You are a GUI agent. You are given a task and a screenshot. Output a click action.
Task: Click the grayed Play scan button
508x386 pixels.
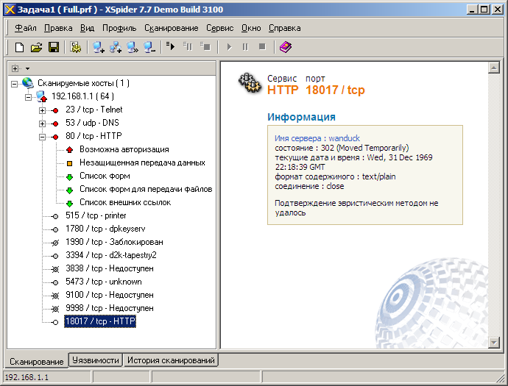[x=229, y=47]
